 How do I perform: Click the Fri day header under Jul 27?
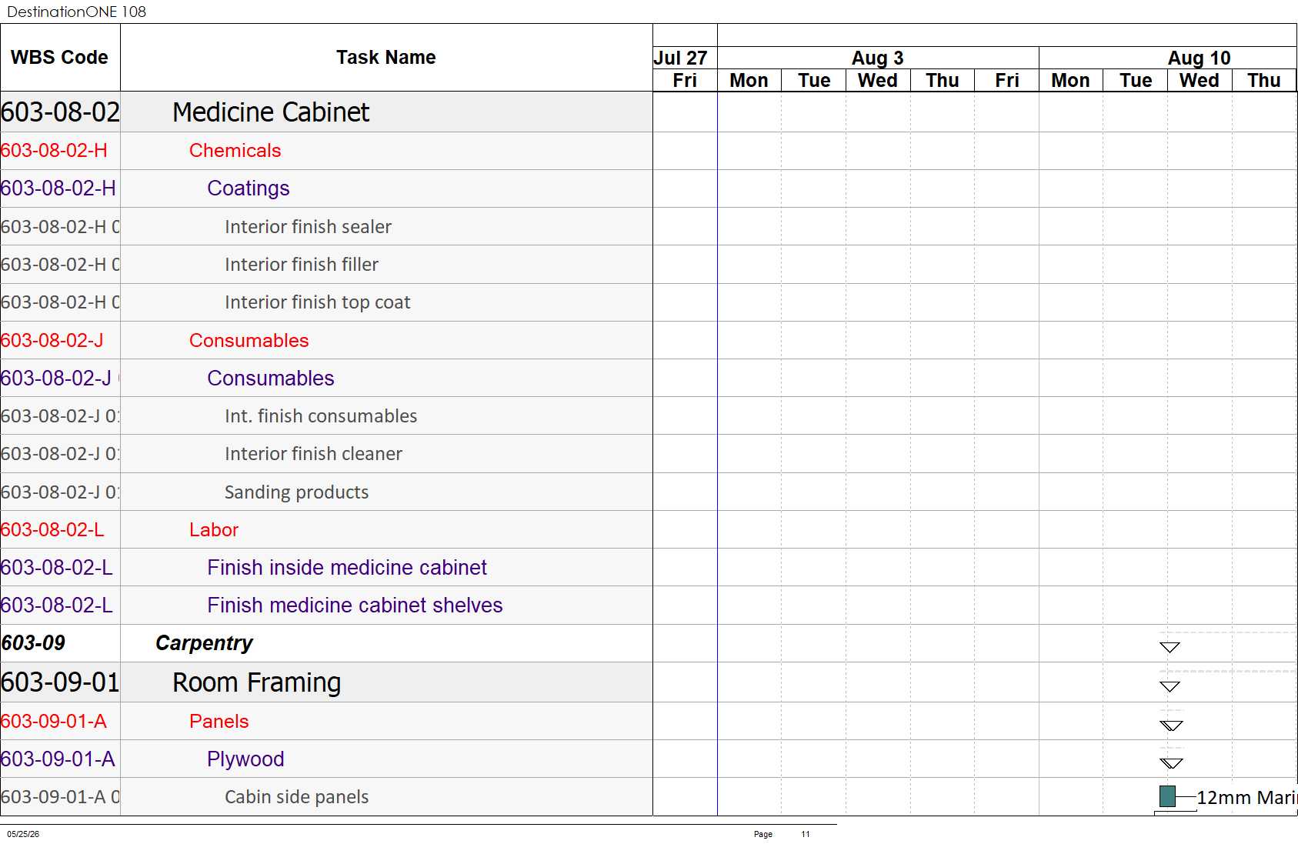click(685, 80)
